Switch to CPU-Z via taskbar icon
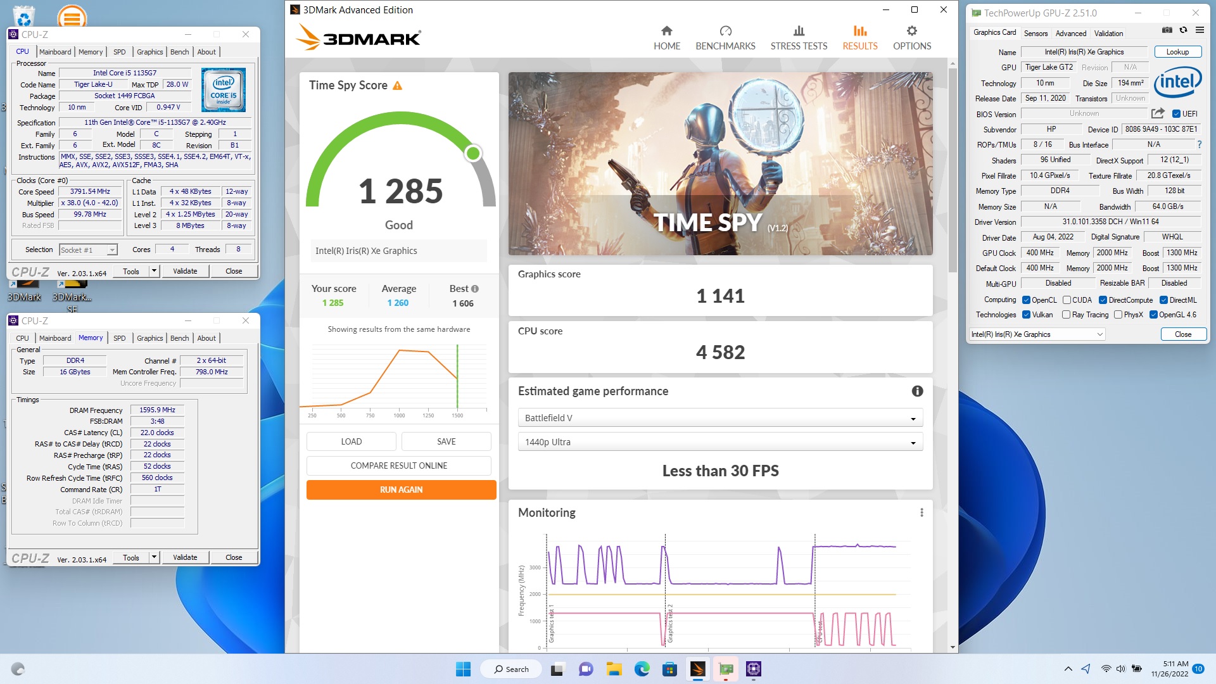 coord(753,669)
